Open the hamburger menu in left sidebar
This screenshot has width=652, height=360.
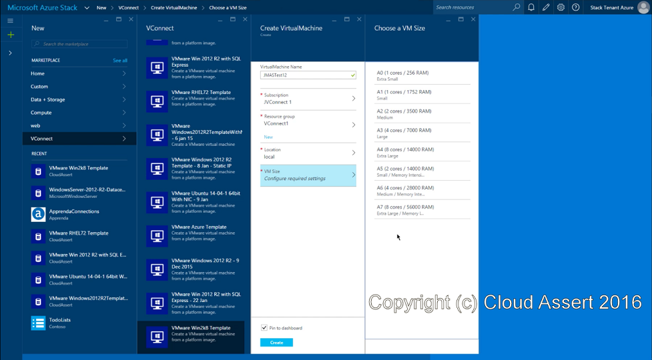click(x=11, y=21)
